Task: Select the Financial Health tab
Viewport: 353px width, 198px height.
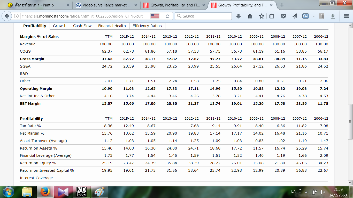Action: [112, 26]
